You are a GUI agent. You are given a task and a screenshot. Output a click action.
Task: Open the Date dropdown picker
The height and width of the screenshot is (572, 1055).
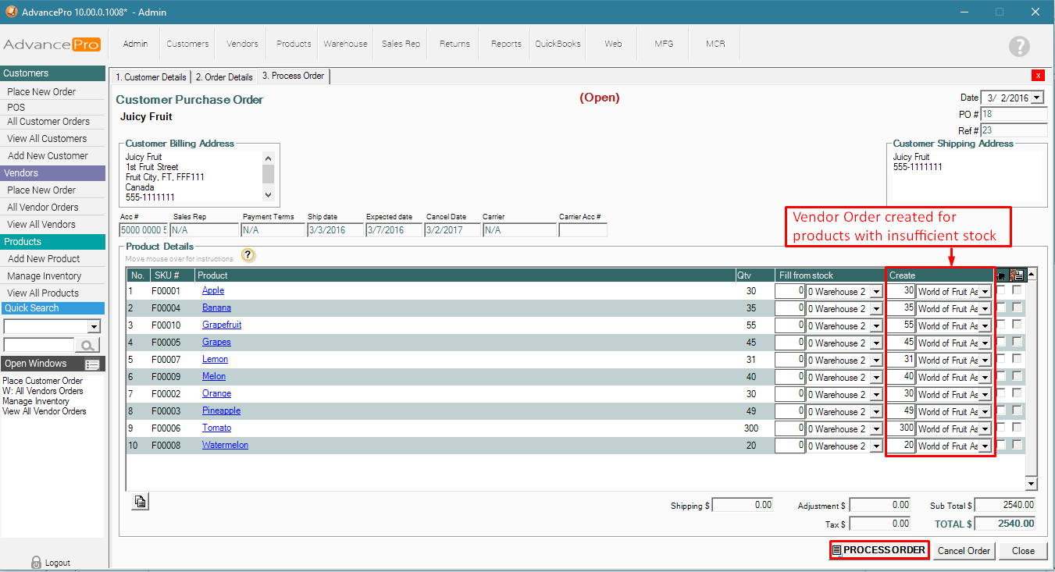(1036, 98)
